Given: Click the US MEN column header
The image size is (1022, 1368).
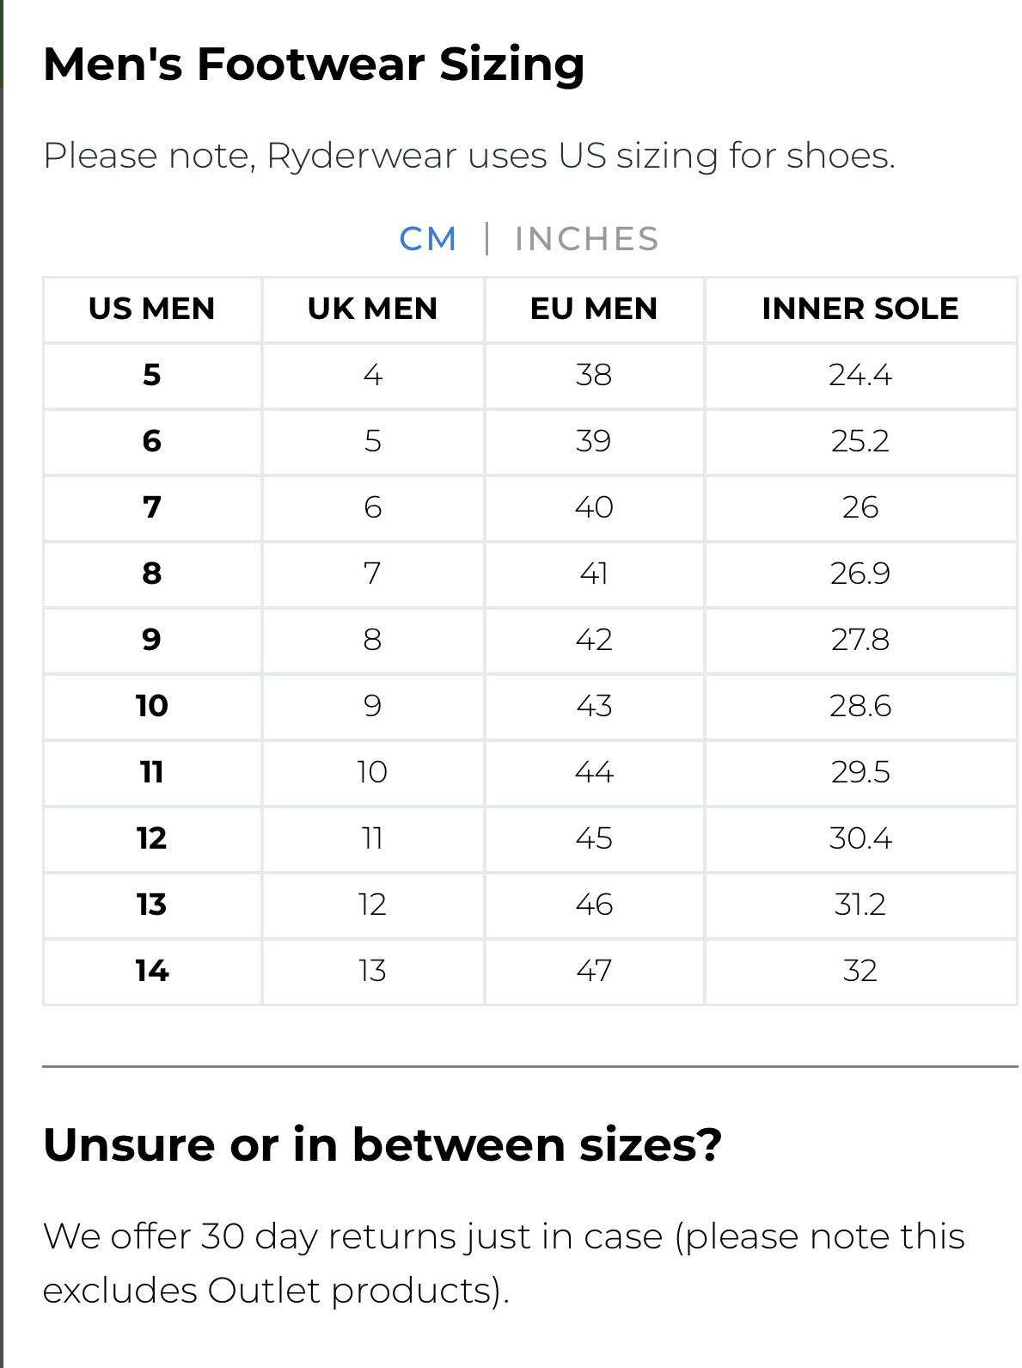Looking at the screenshot, I should [x=152, y=309].
